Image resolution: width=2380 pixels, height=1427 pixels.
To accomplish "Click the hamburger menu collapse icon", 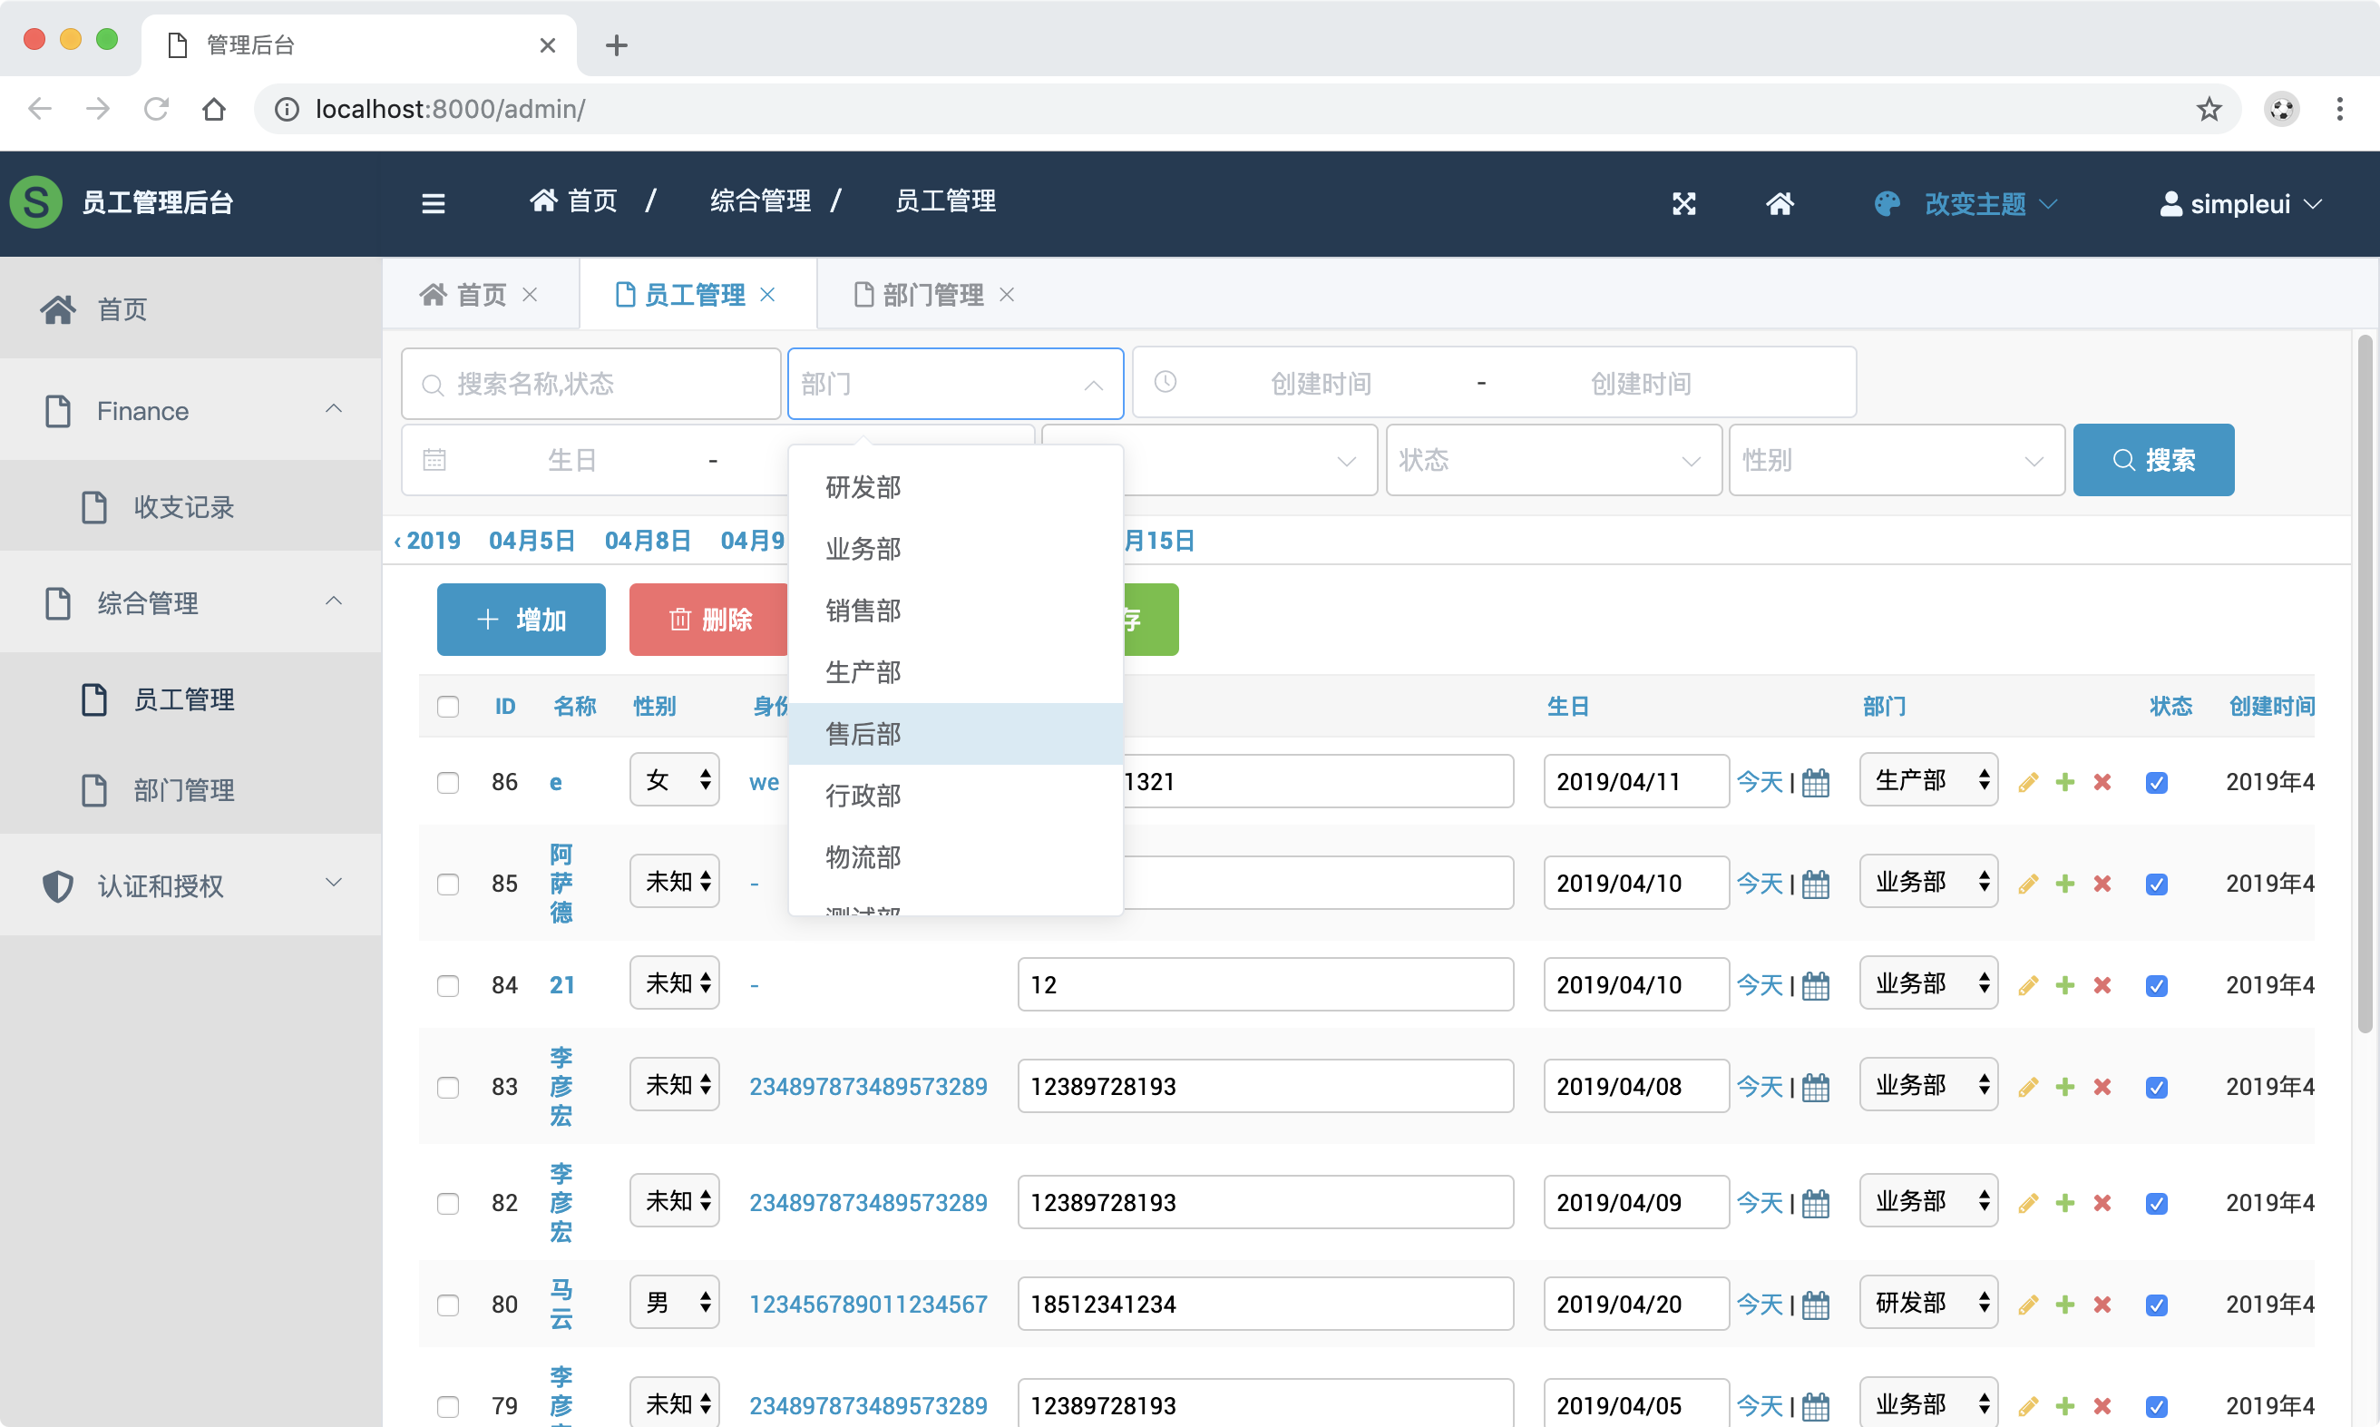I will click(433, 203).
